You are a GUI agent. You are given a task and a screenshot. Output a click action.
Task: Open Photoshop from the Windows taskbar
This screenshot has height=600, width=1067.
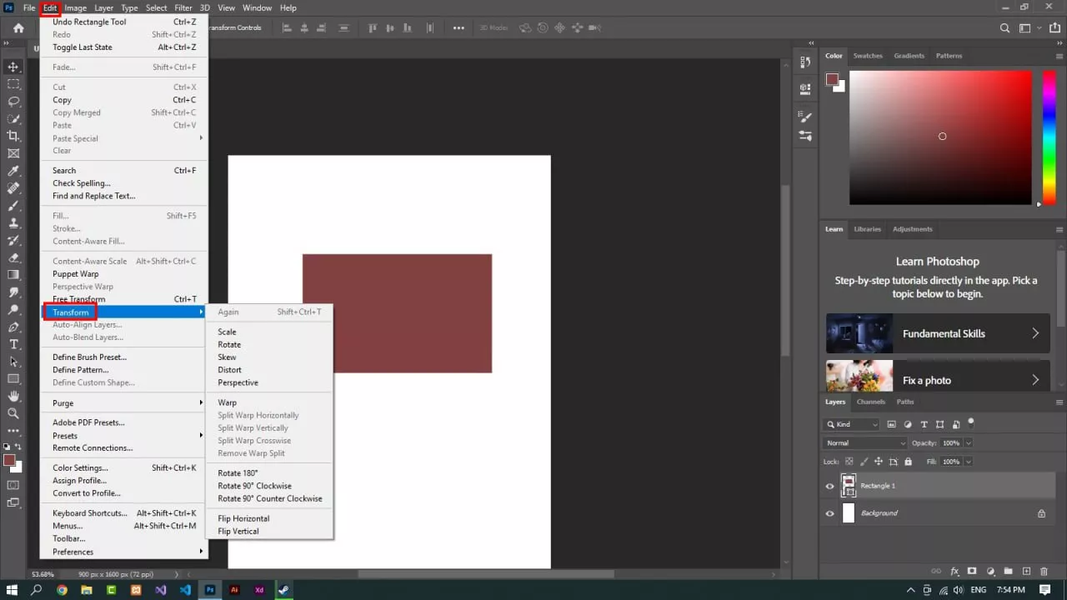click(210, 590)
